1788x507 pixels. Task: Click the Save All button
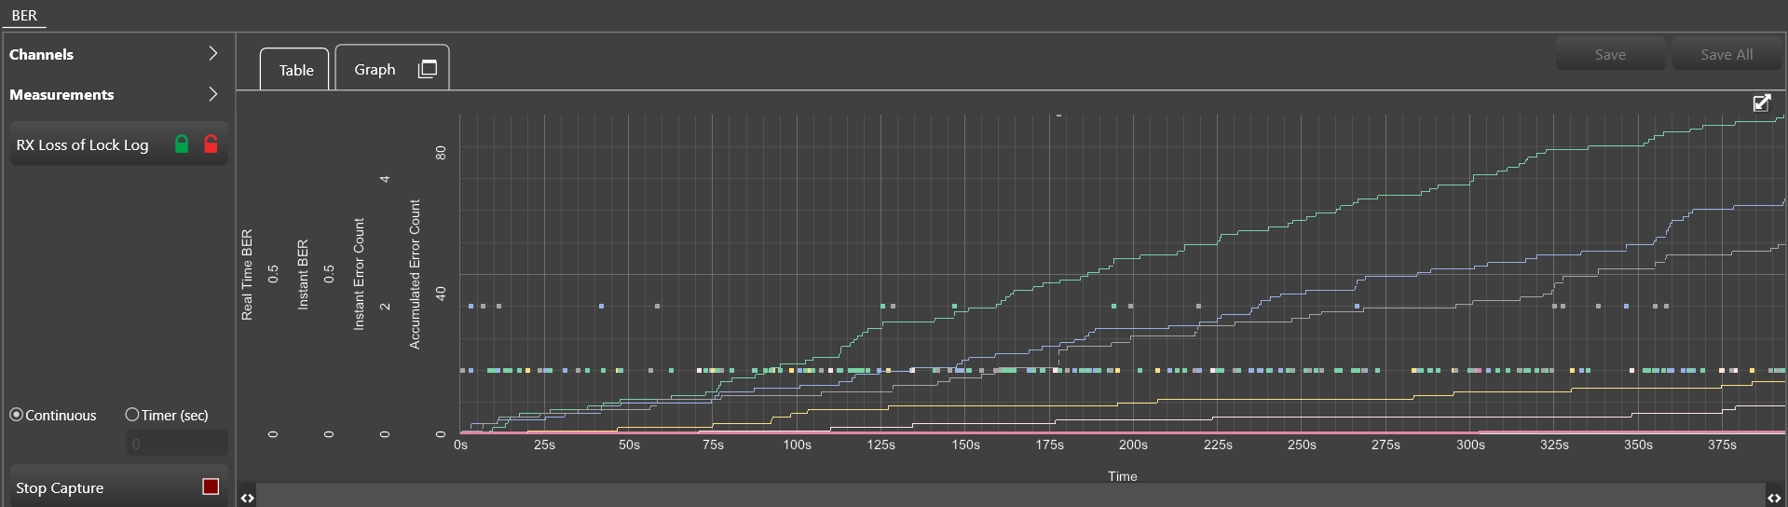coord(1727,54)
